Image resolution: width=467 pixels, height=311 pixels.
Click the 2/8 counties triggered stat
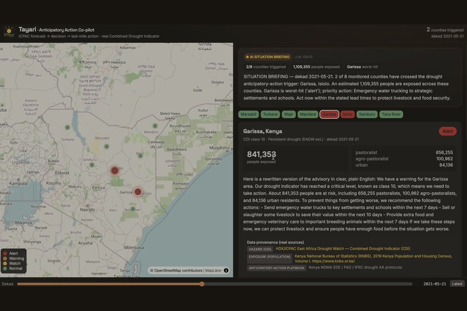[x=266, y=67]
